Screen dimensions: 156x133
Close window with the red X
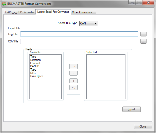point(148,2)
